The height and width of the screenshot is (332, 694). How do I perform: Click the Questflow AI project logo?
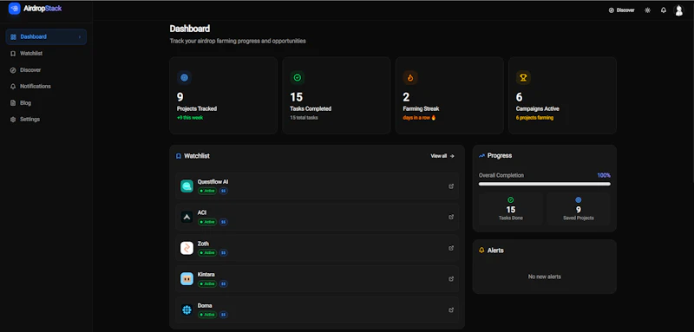187,186
